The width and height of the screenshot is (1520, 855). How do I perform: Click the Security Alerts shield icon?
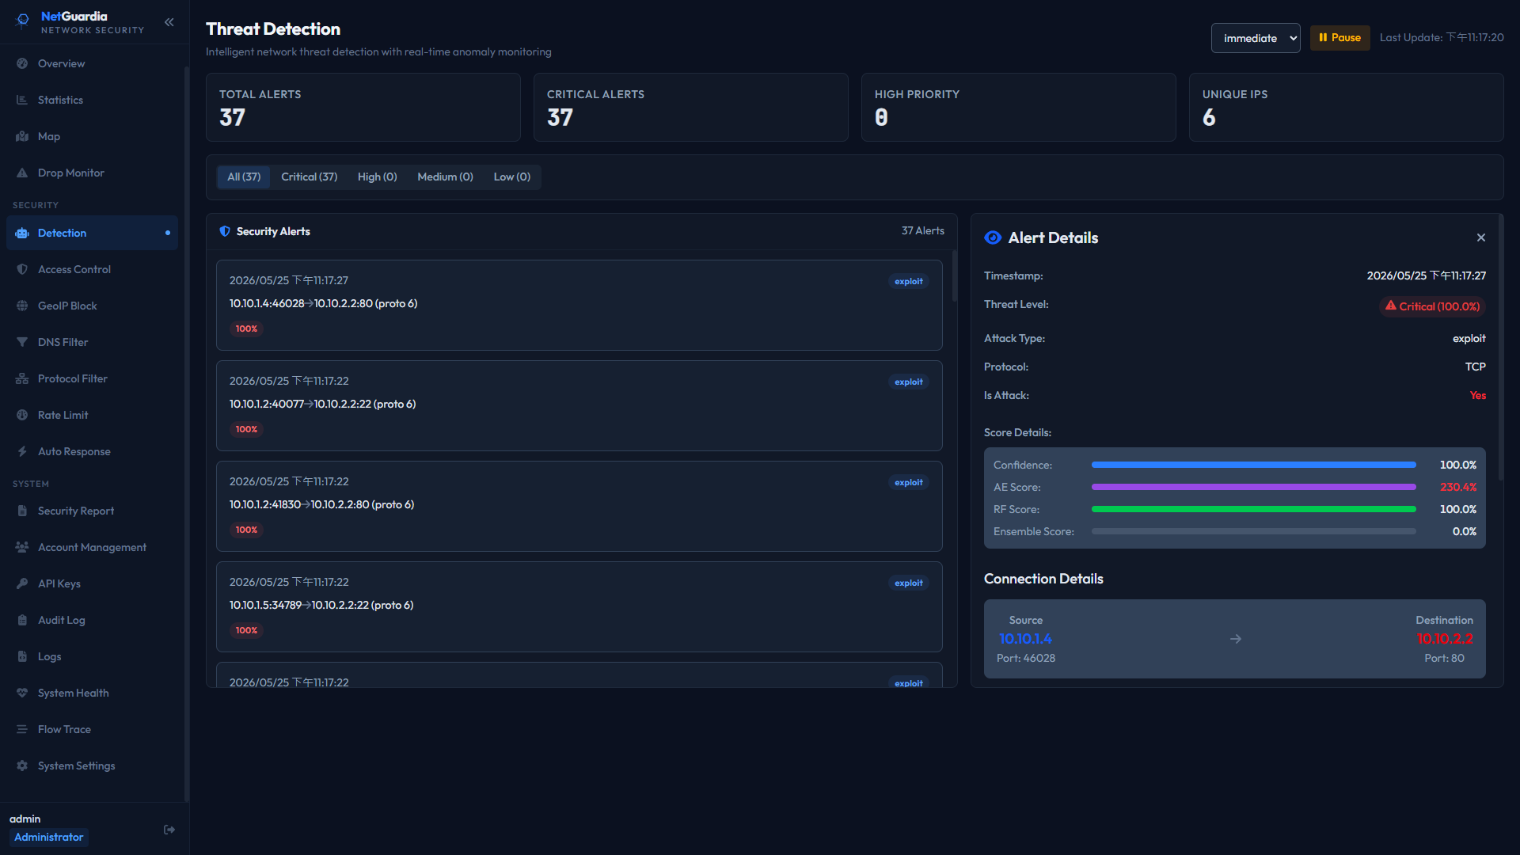tap(225, 231)
